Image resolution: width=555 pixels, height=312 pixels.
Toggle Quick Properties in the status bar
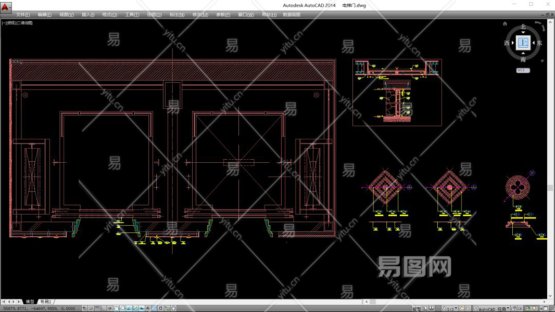160,308
